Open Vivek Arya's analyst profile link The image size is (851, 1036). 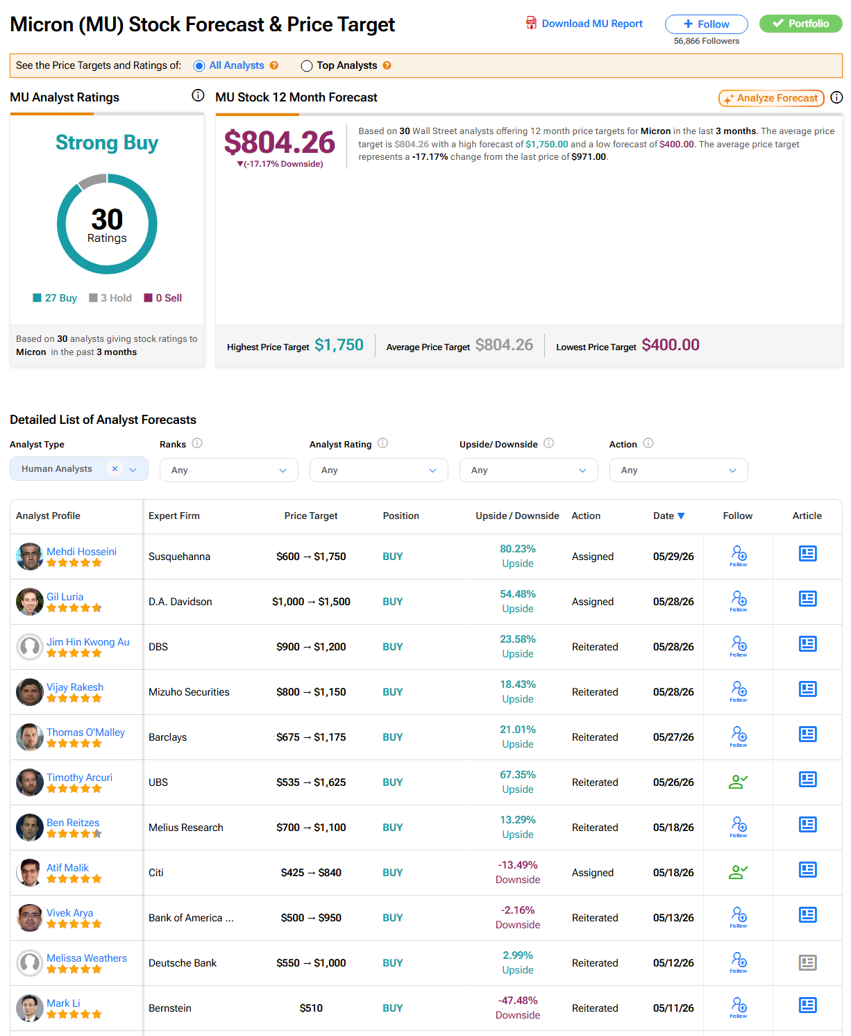[x=69, y=913]
